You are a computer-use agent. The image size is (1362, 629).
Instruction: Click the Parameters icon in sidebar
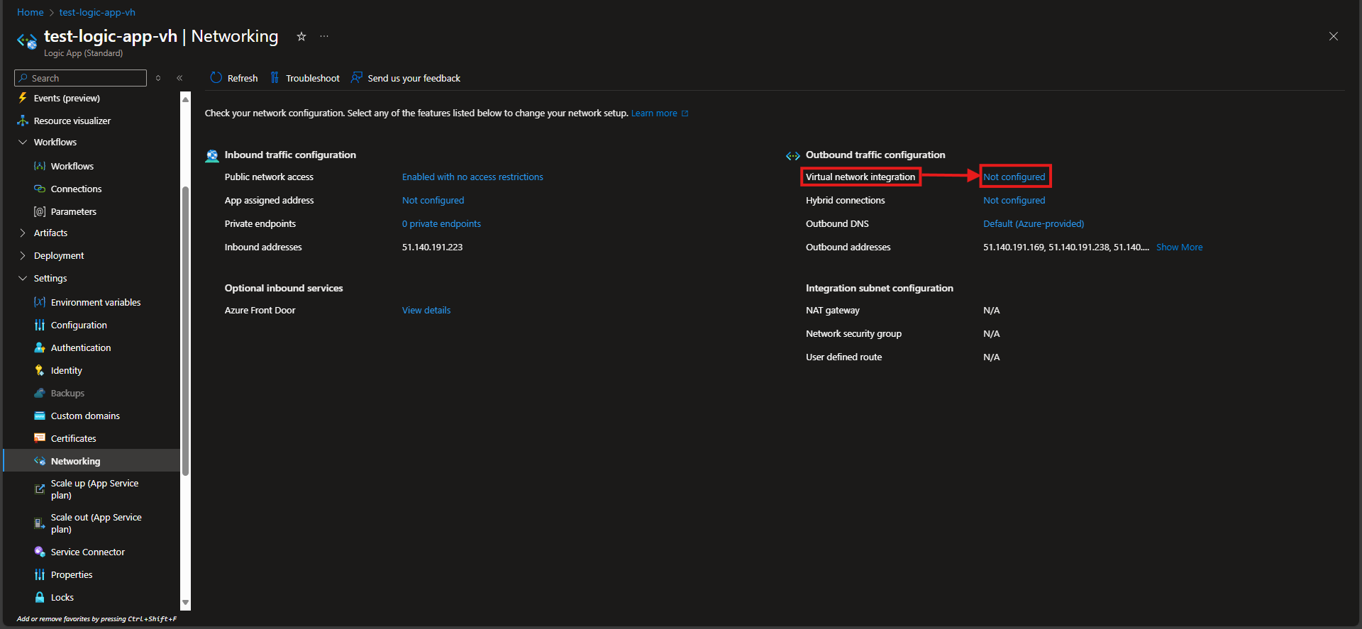point(40,211)
